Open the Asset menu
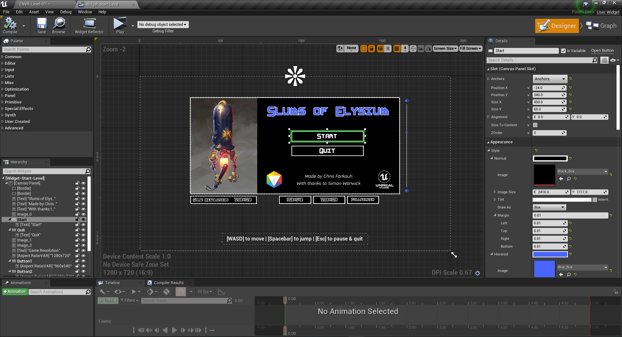Screen dimensions: 622x337 click(x=34, y=12)
